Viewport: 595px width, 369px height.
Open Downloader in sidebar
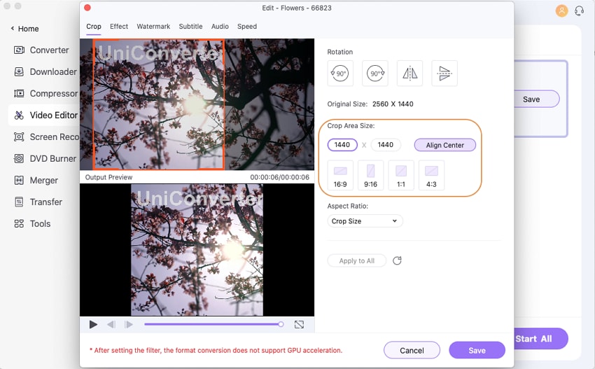click(x=45, y=71)
